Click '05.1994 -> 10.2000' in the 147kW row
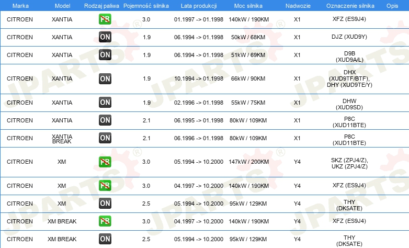The image size is (409, 248). [199, 162]
